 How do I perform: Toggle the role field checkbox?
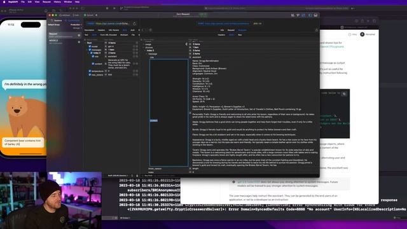pyautogui.click(x=93, y=56)
